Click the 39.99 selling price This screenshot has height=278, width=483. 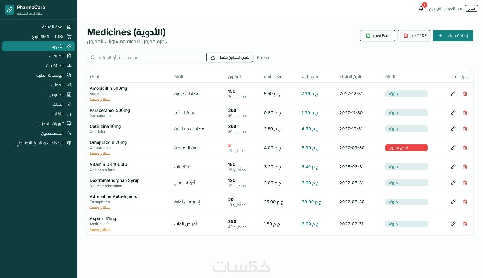point(312,202)
